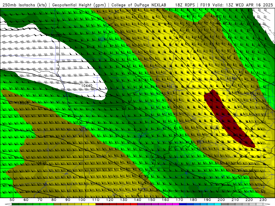Click the 160 value on the color scale
This screenshot has height=206, width=275.
pos(165,200)
